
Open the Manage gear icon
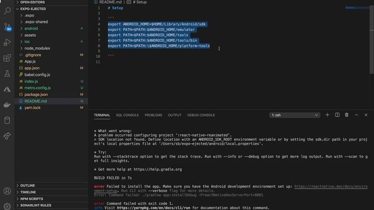pyautogui.click(x=7, y=206)
